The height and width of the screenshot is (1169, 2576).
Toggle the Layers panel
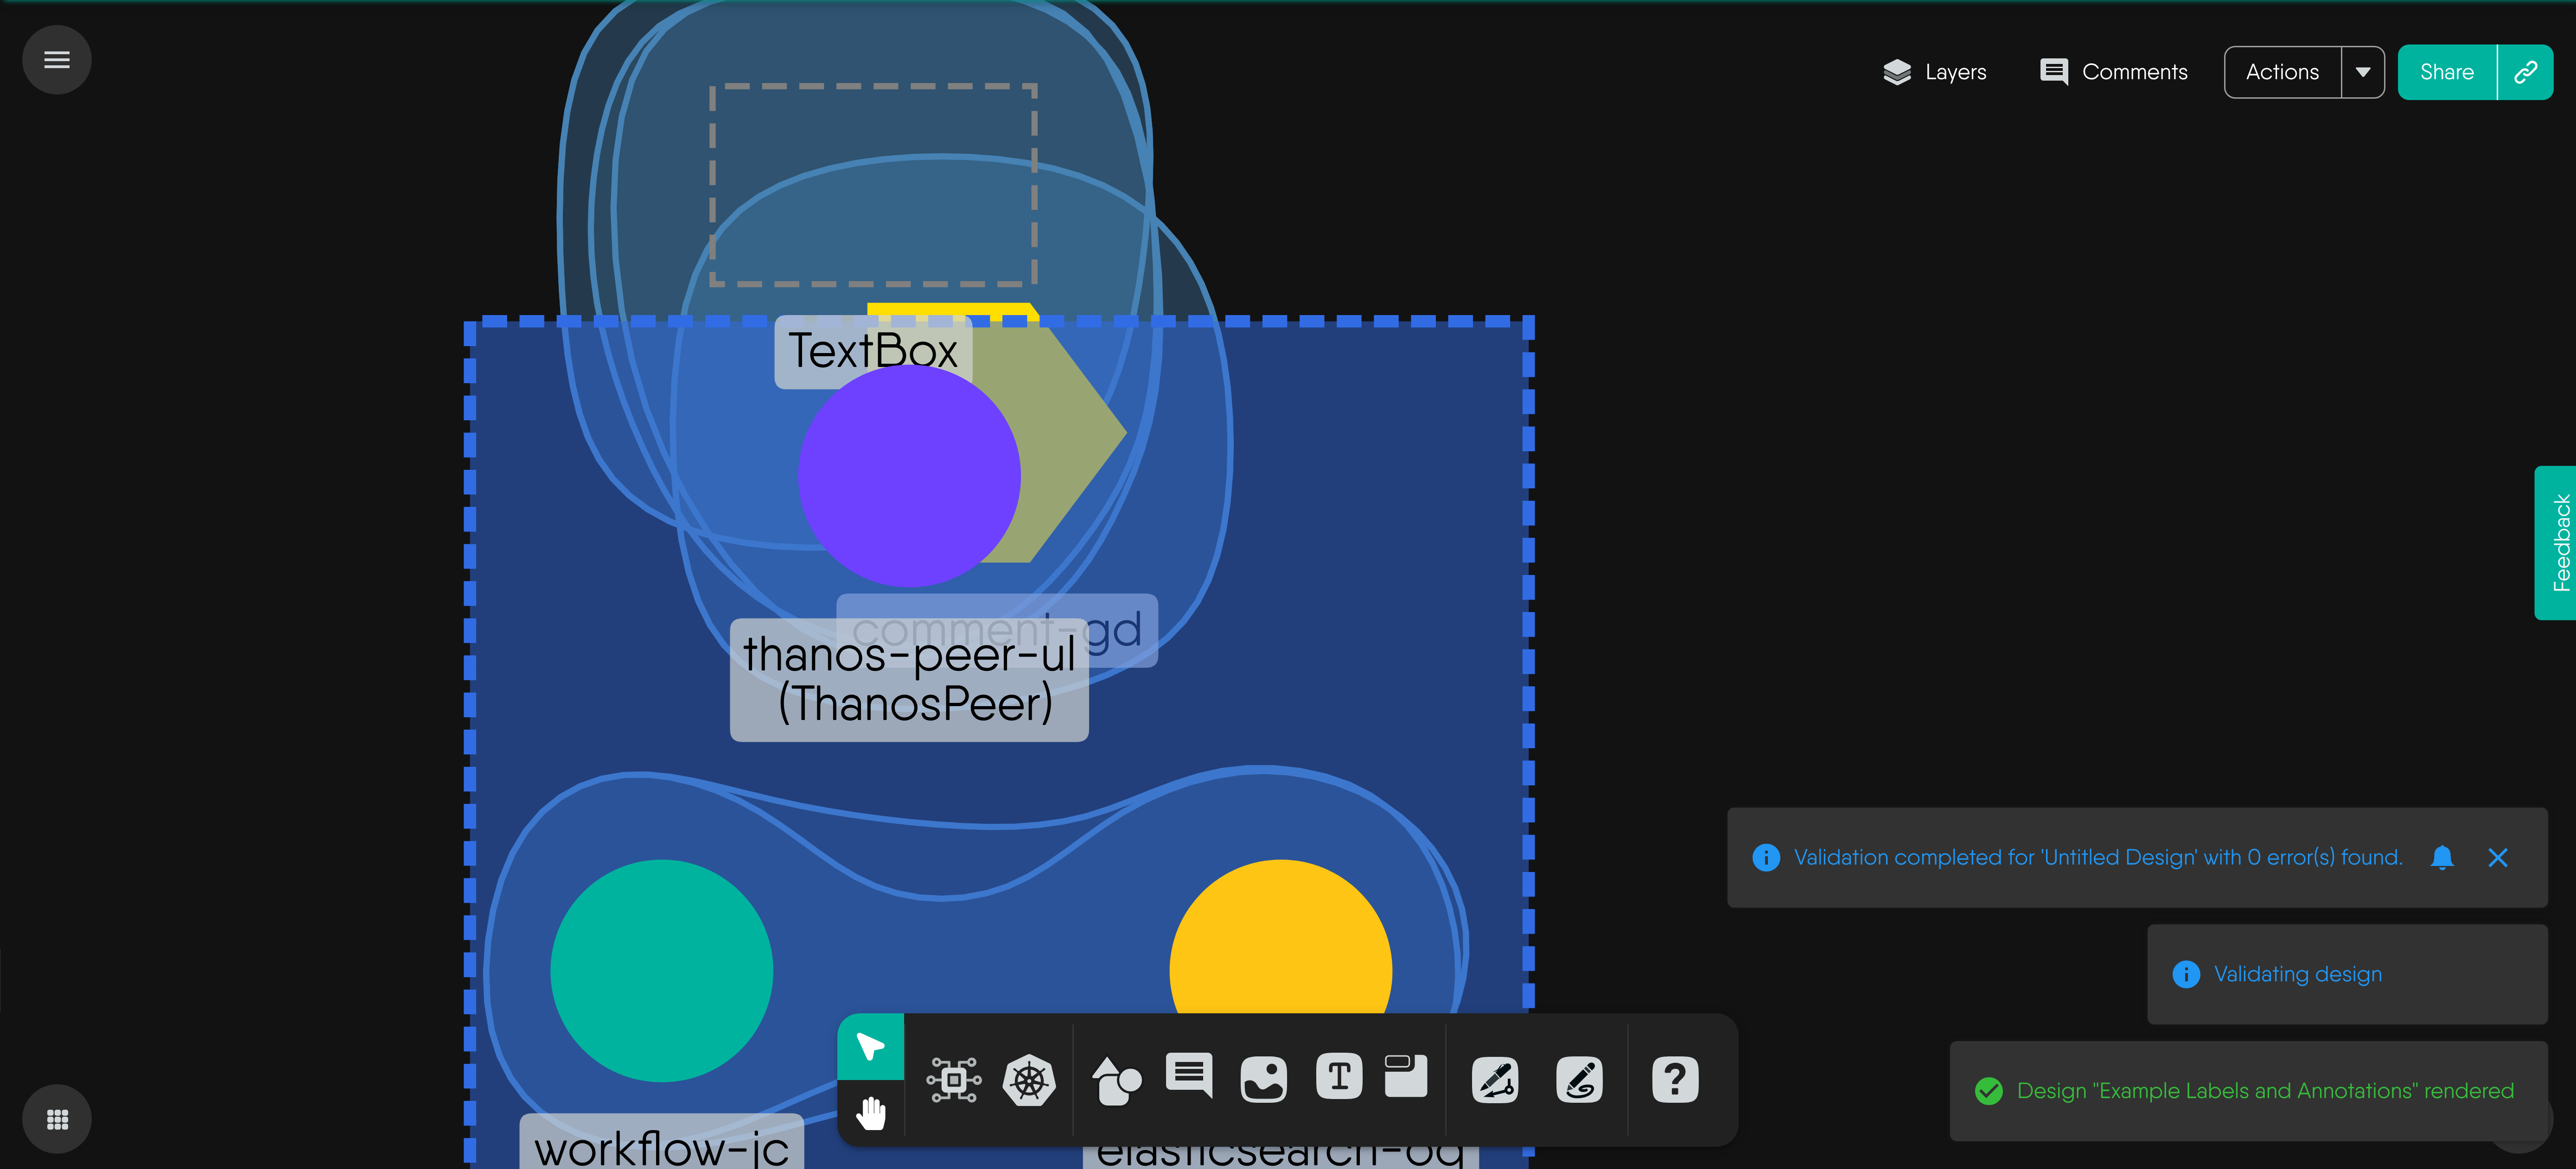pyautogui.click(x=1934, y=72)
